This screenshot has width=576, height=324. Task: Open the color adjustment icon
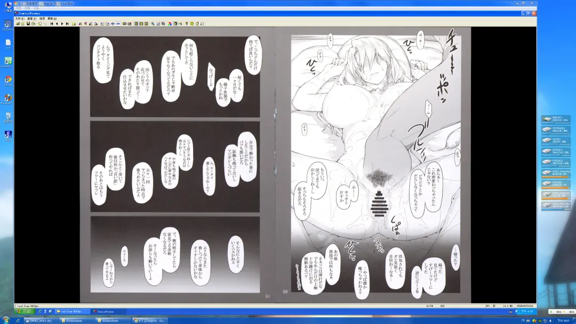170,23
